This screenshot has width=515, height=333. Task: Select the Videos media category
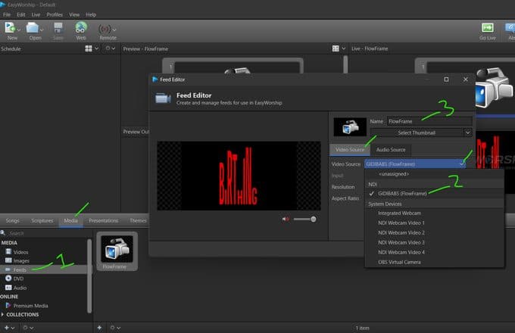[20, 252]
